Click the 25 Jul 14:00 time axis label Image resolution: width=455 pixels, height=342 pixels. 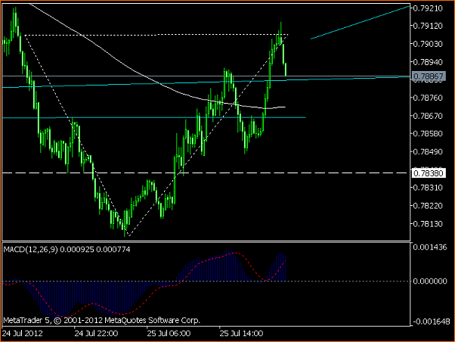(x=241, y=333)
